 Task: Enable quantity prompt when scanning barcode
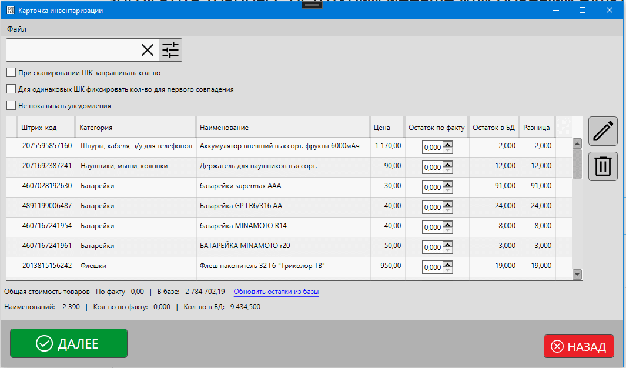pyautogui.click(x=11, y=73)
